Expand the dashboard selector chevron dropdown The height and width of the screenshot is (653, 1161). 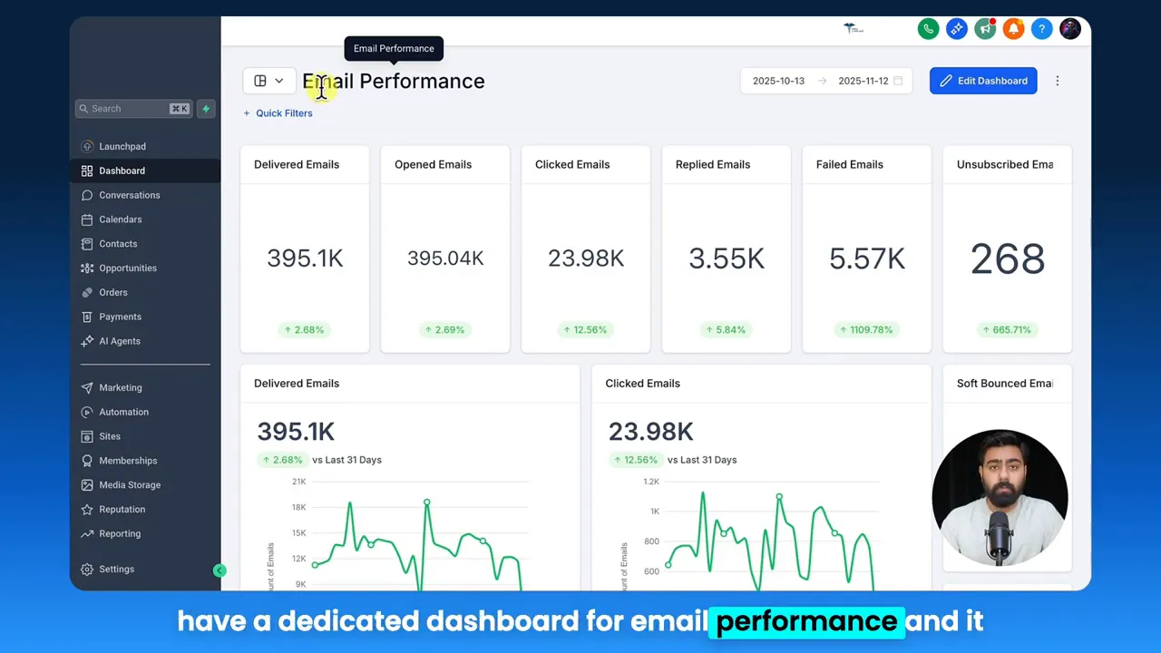279,80
